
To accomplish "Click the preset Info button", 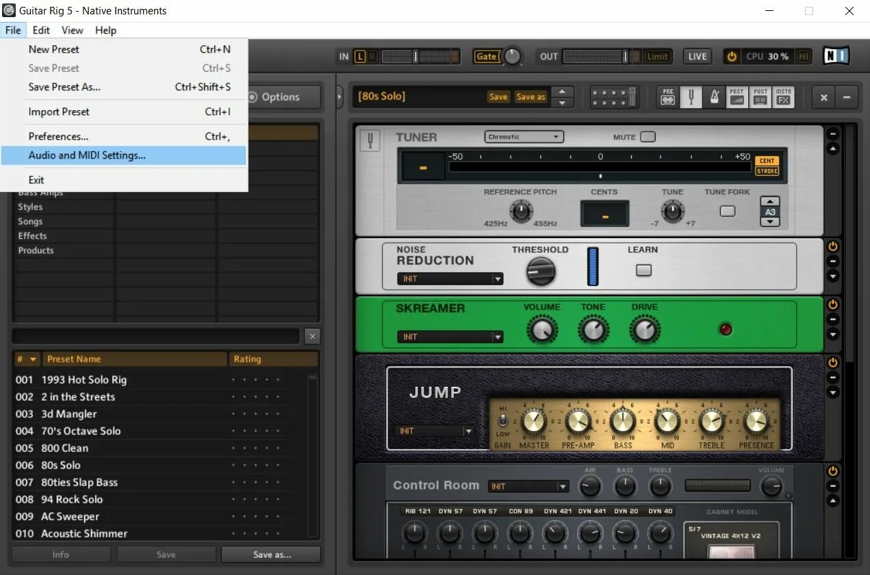I will tap(61, 554).
